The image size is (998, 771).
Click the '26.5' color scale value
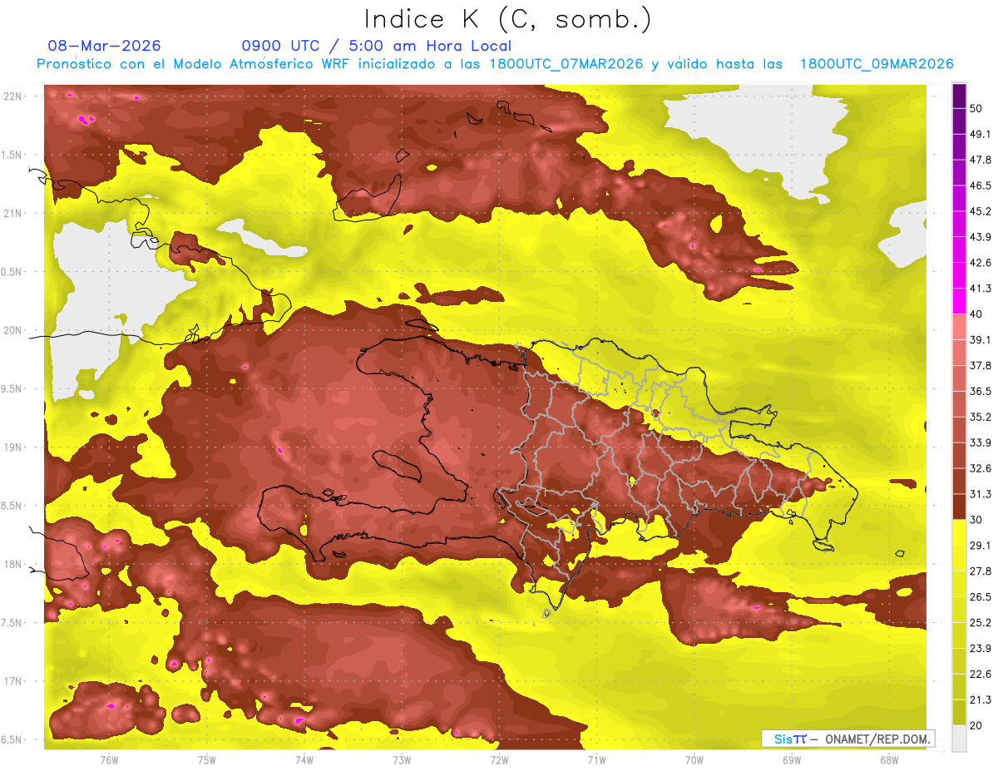(981, 597)
